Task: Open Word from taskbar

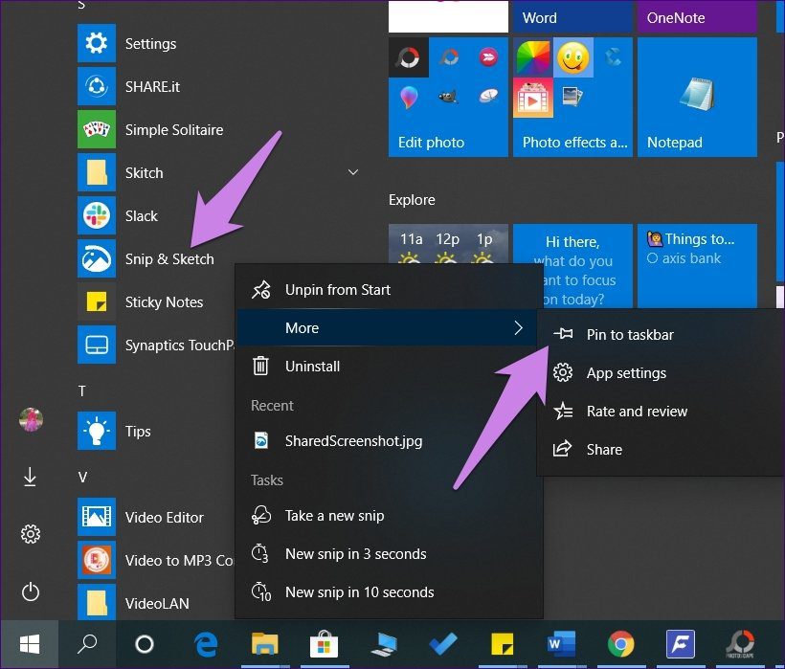Action: point(561,644)
